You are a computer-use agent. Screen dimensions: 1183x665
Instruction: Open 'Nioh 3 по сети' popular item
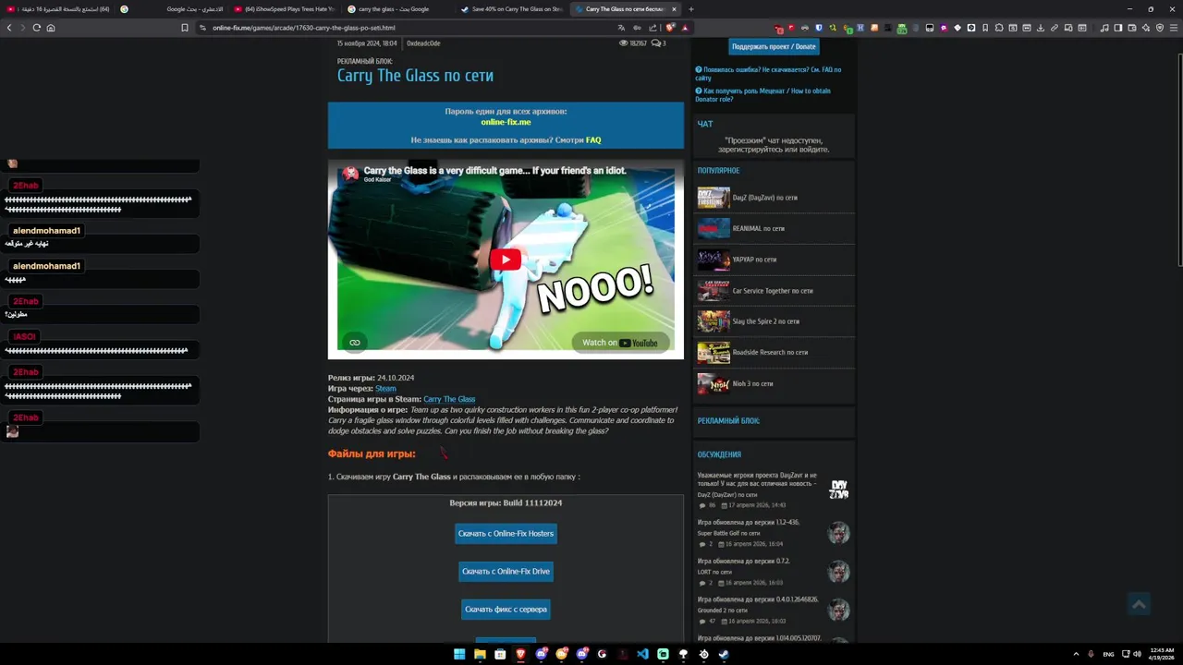(752, 383)
